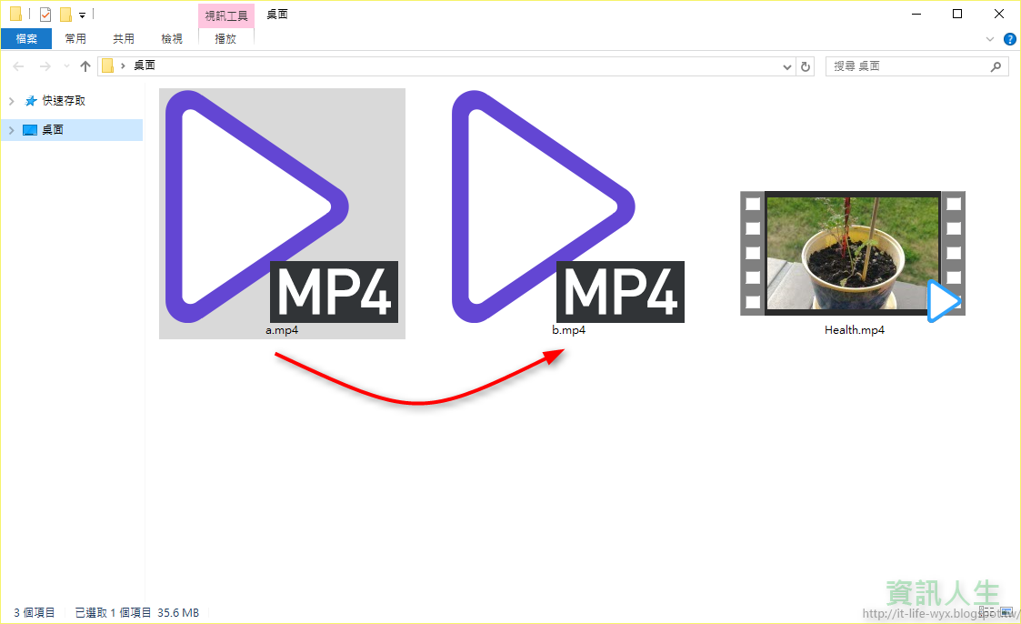
Task: Open the address bar dropdown
Action: coord(787,65)
